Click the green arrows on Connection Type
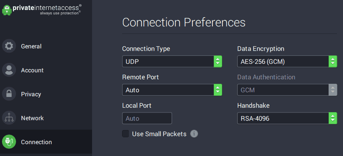This screenshot has width=343, height=156. [218, 61]
